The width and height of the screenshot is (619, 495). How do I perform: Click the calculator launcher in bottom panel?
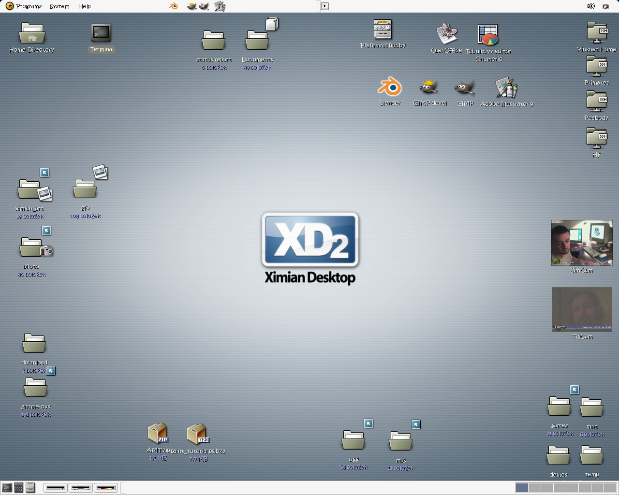(19, 487)
